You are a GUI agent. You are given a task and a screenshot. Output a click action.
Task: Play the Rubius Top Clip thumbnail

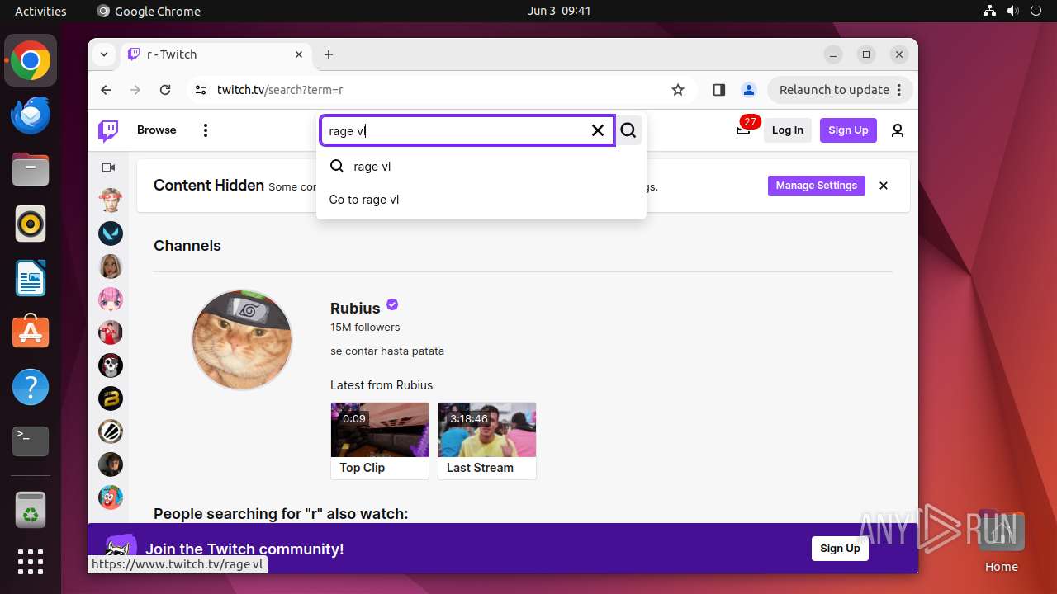point(380,430)
